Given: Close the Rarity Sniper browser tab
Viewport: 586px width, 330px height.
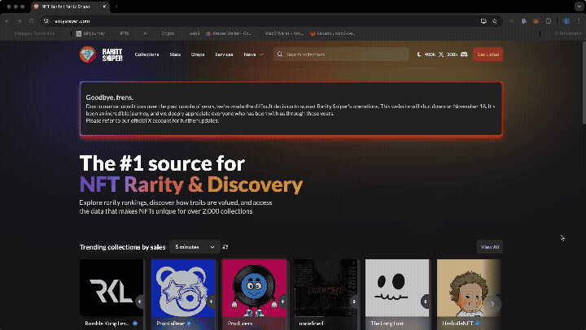Looking at the screenshot, I should [x=104, y=7].
